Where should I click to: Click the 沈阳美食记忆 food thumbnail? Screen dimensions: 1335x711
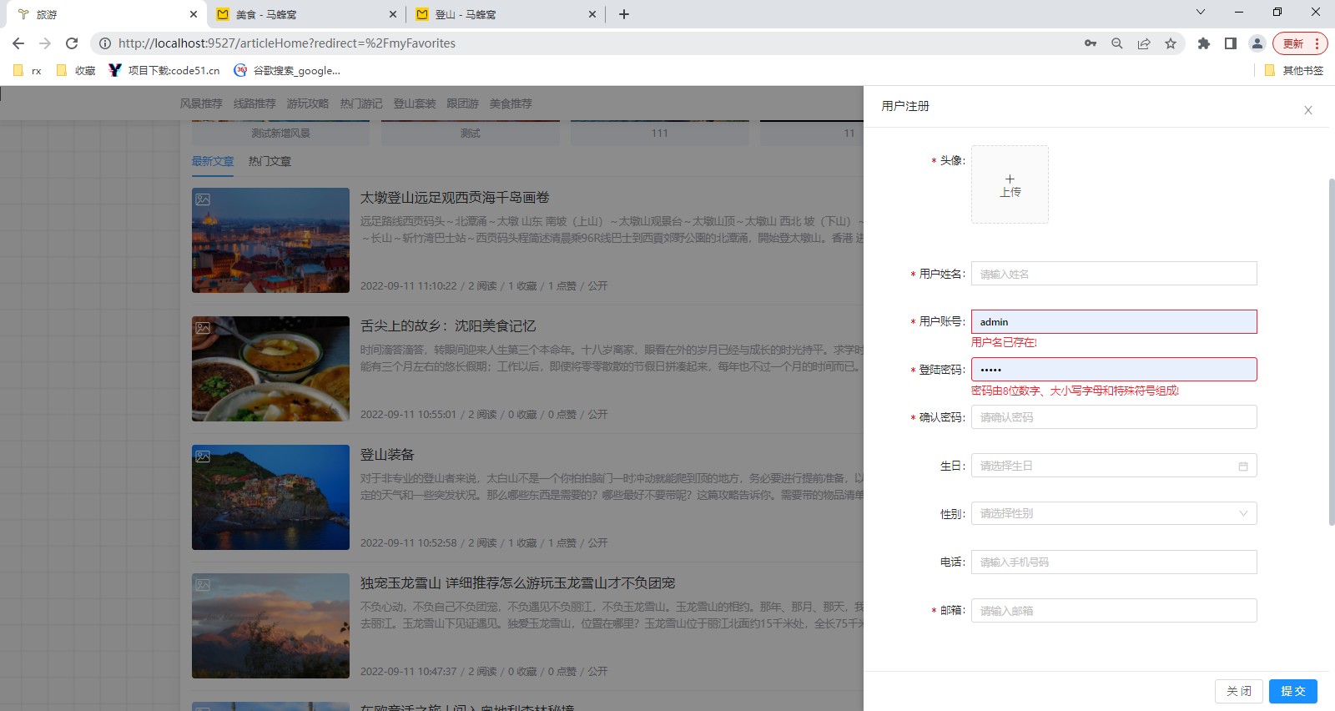pyautogui.click(x=270, y=369)
